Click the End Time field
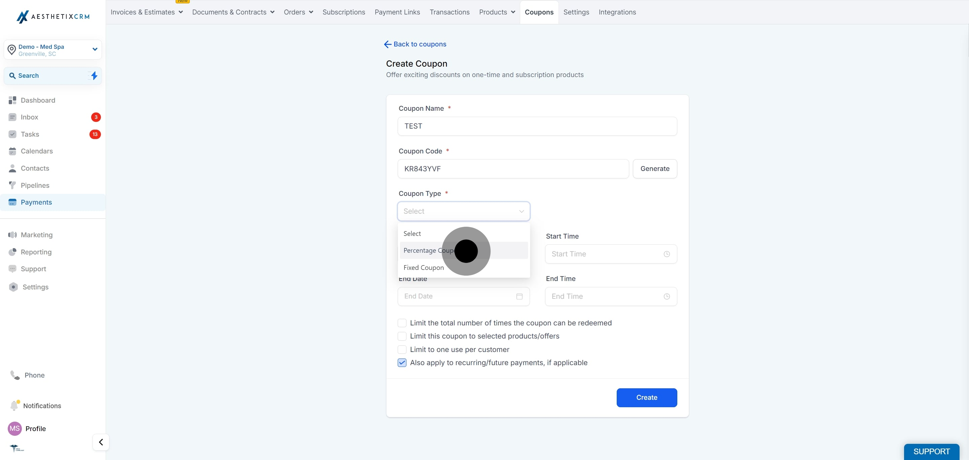The width and height of the screenshot is (969, 460). [611, 296]
